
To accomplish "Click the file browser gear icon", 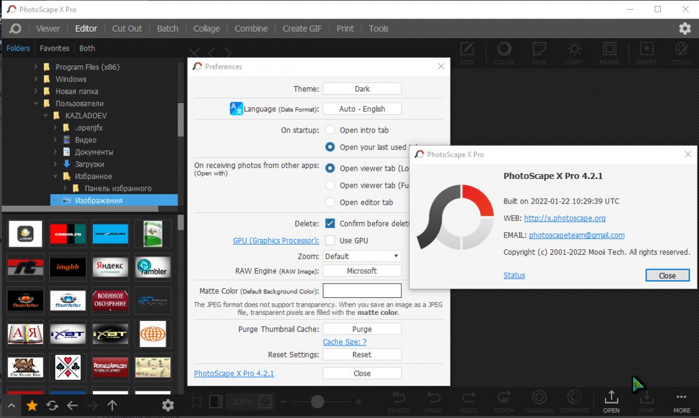I will (168, 405).
